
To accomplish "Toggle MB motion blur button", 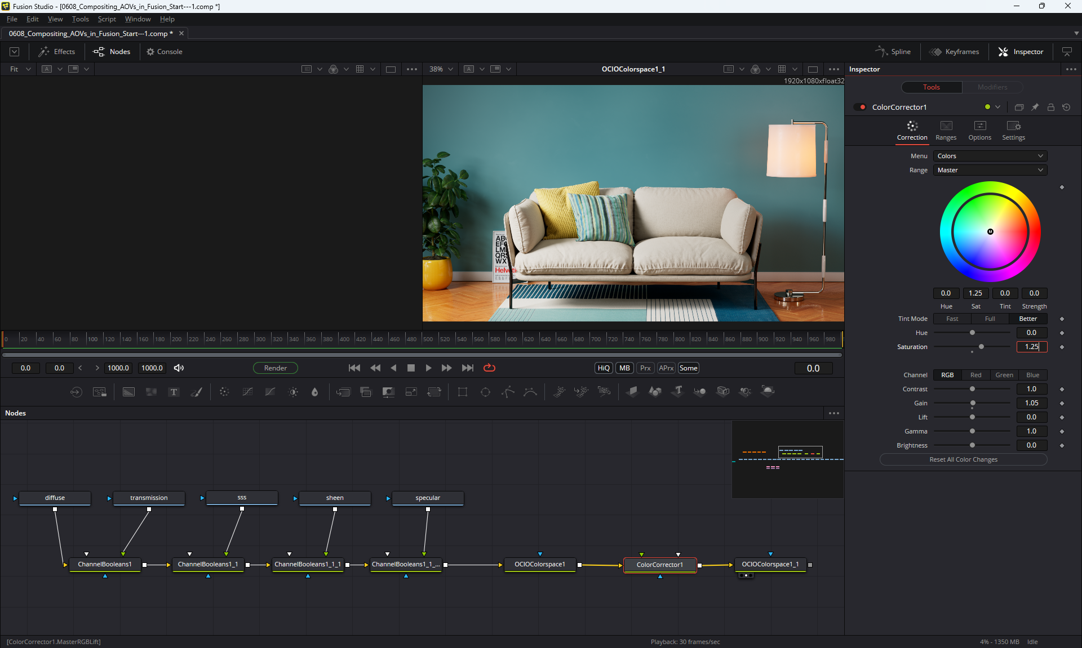I will click(x=624, y=368).
